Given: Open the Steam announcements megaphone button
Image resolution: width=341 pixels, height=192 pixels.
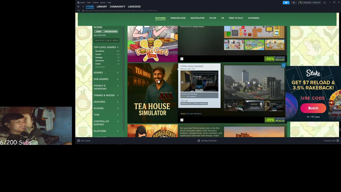Looking at the screenshot, I should (286, 2).
